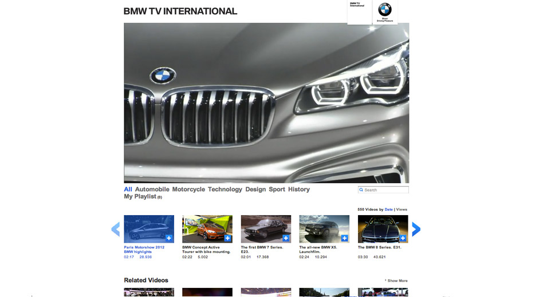Screen dimensions: 539x297
Task: Click the 17.368 view count
Action: (x=262, y=257)
